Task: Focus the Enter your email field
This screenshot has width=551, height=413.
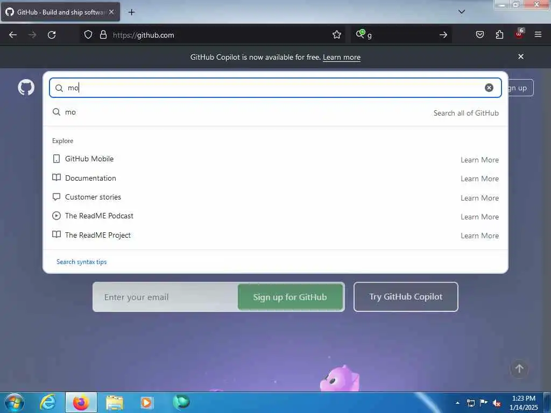Action: (x=166, y=297)
